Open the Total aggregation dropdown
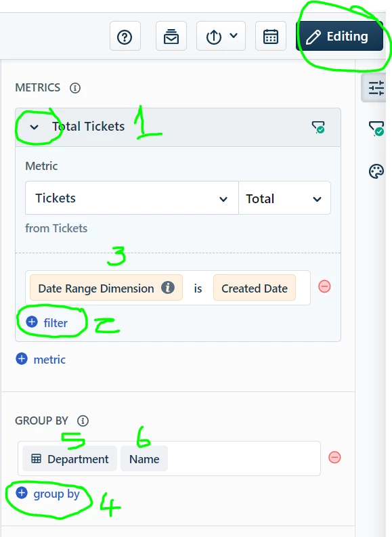 [284, 198]
